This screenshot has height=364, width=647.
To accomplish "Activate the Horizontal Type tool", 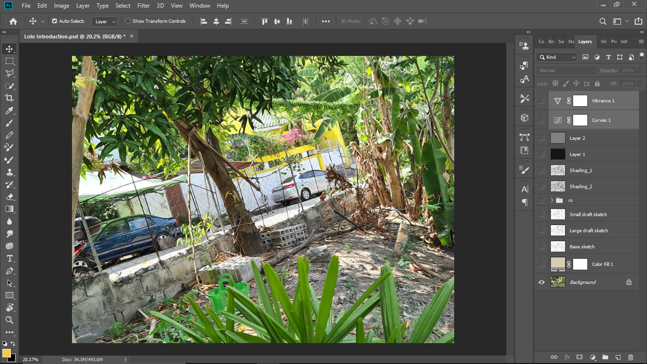I will tap(9, 258).
